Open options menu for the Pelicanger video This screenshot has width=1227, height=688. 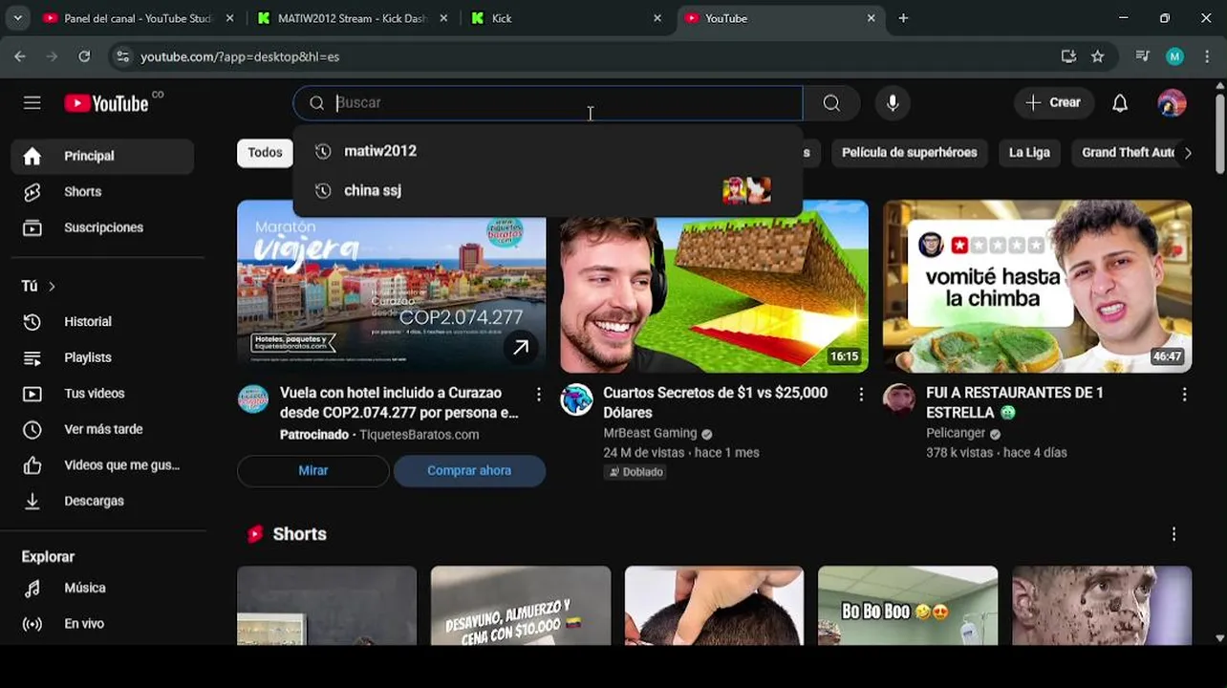(x=1184, y=395)
